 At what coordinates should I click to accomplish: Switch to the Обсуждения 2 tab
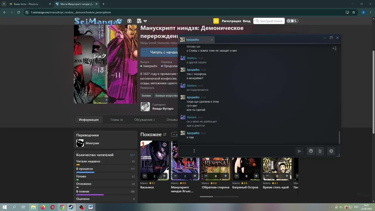[x=144, y=120]
